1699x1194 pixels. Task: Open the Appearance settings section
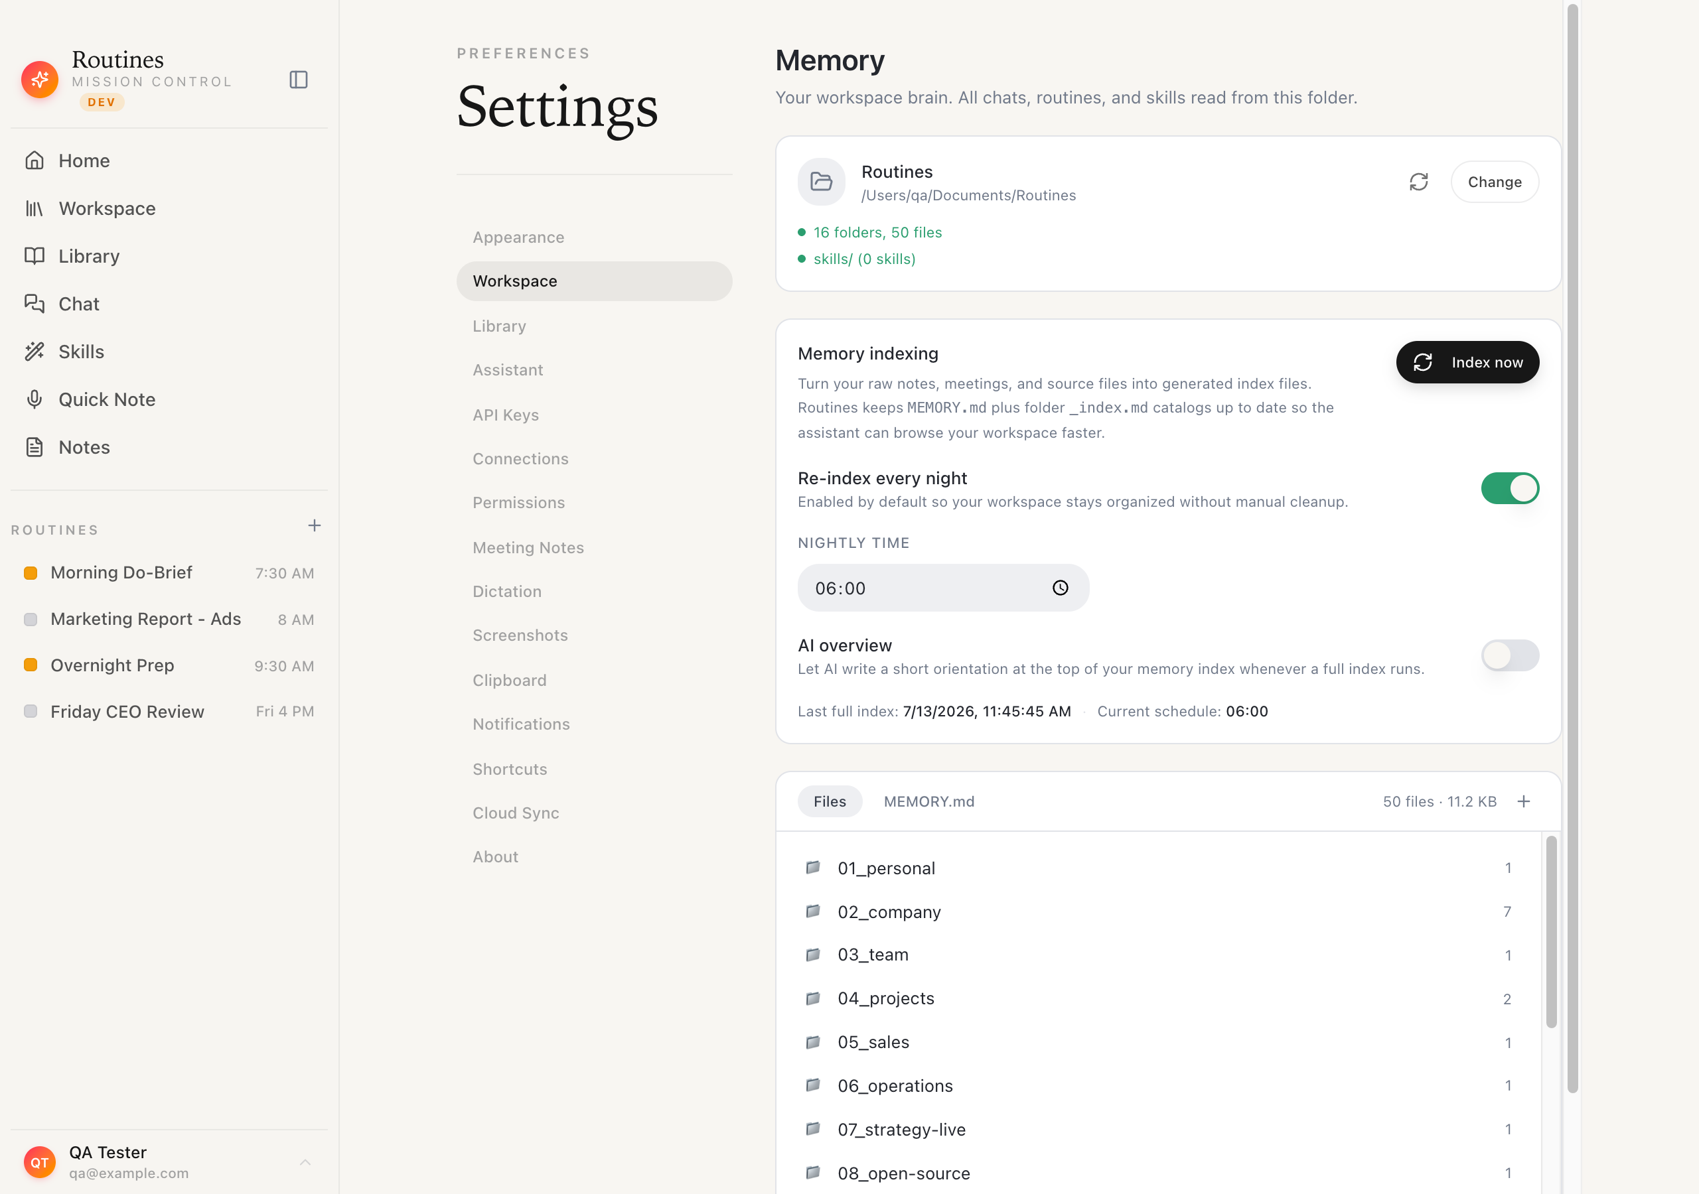coord(594,237)
